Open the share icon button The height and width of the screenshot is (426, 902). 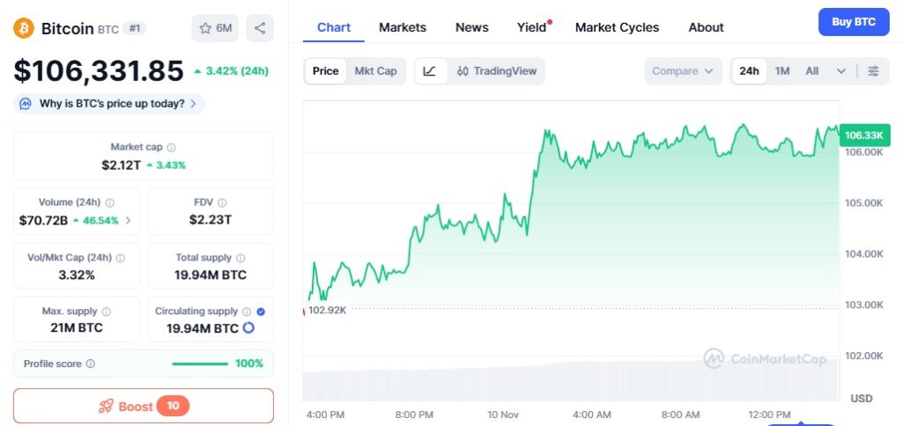click(260, 28)
